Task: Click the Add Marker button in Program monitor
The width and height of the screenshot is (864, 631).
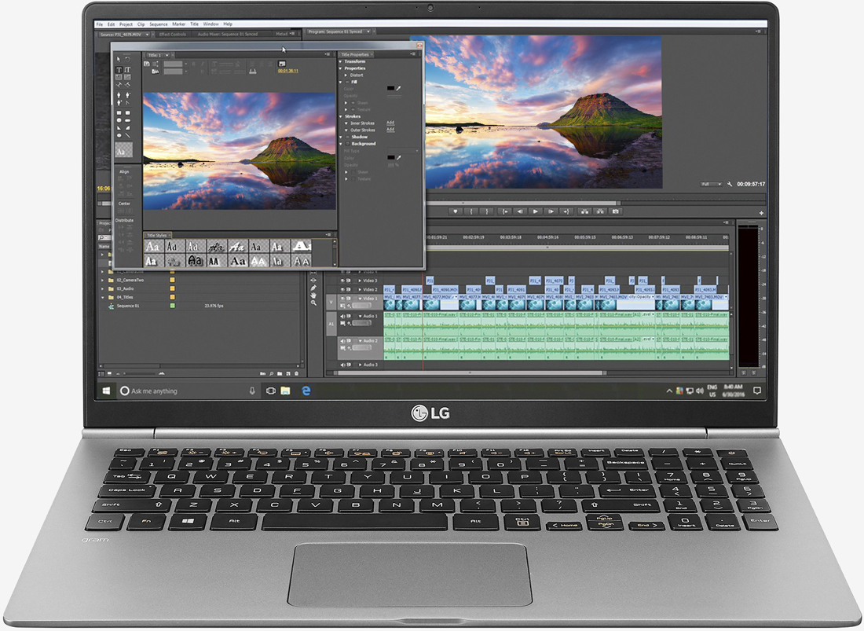Action: coord(455,211)
